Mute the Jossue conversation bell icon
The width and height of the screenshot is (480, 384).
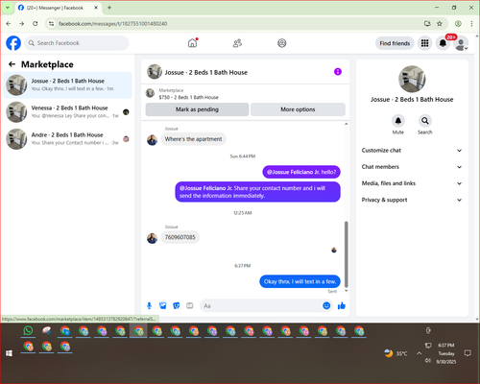pyautogui.click(x=398, y=121)
